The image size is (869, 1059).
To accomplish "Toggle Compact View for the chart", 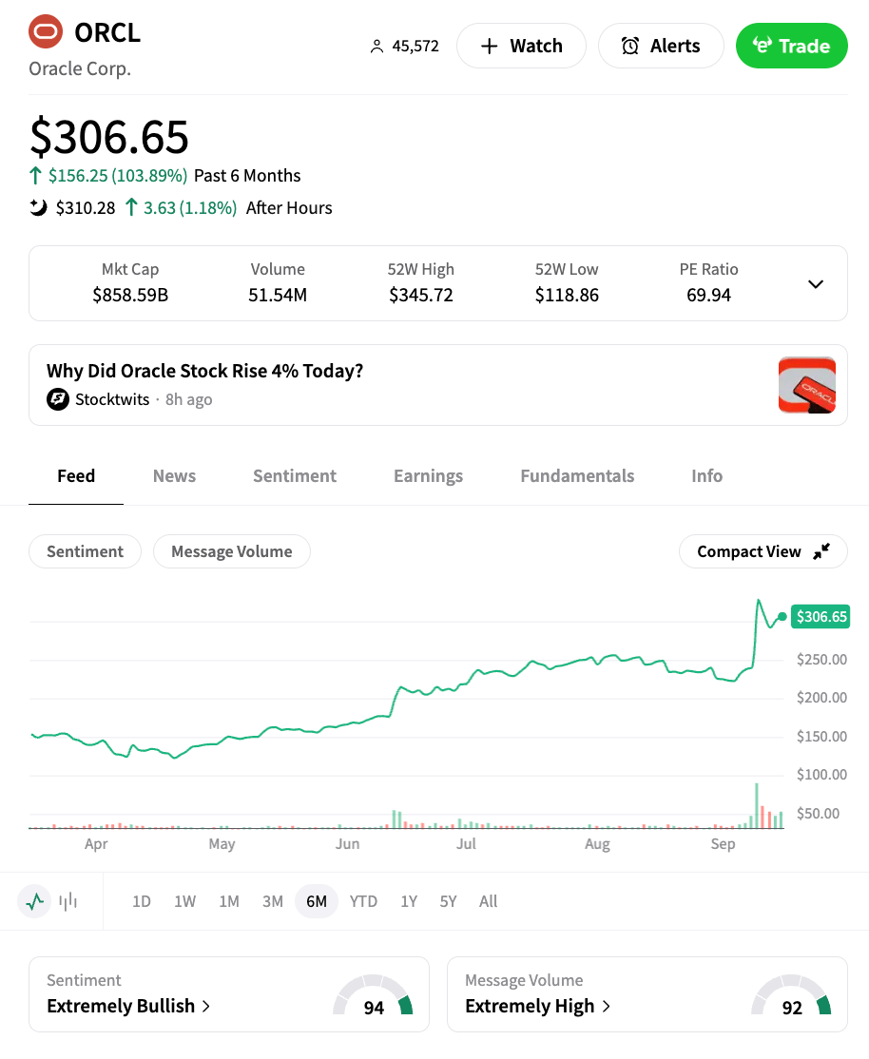I will coord(763,551).
